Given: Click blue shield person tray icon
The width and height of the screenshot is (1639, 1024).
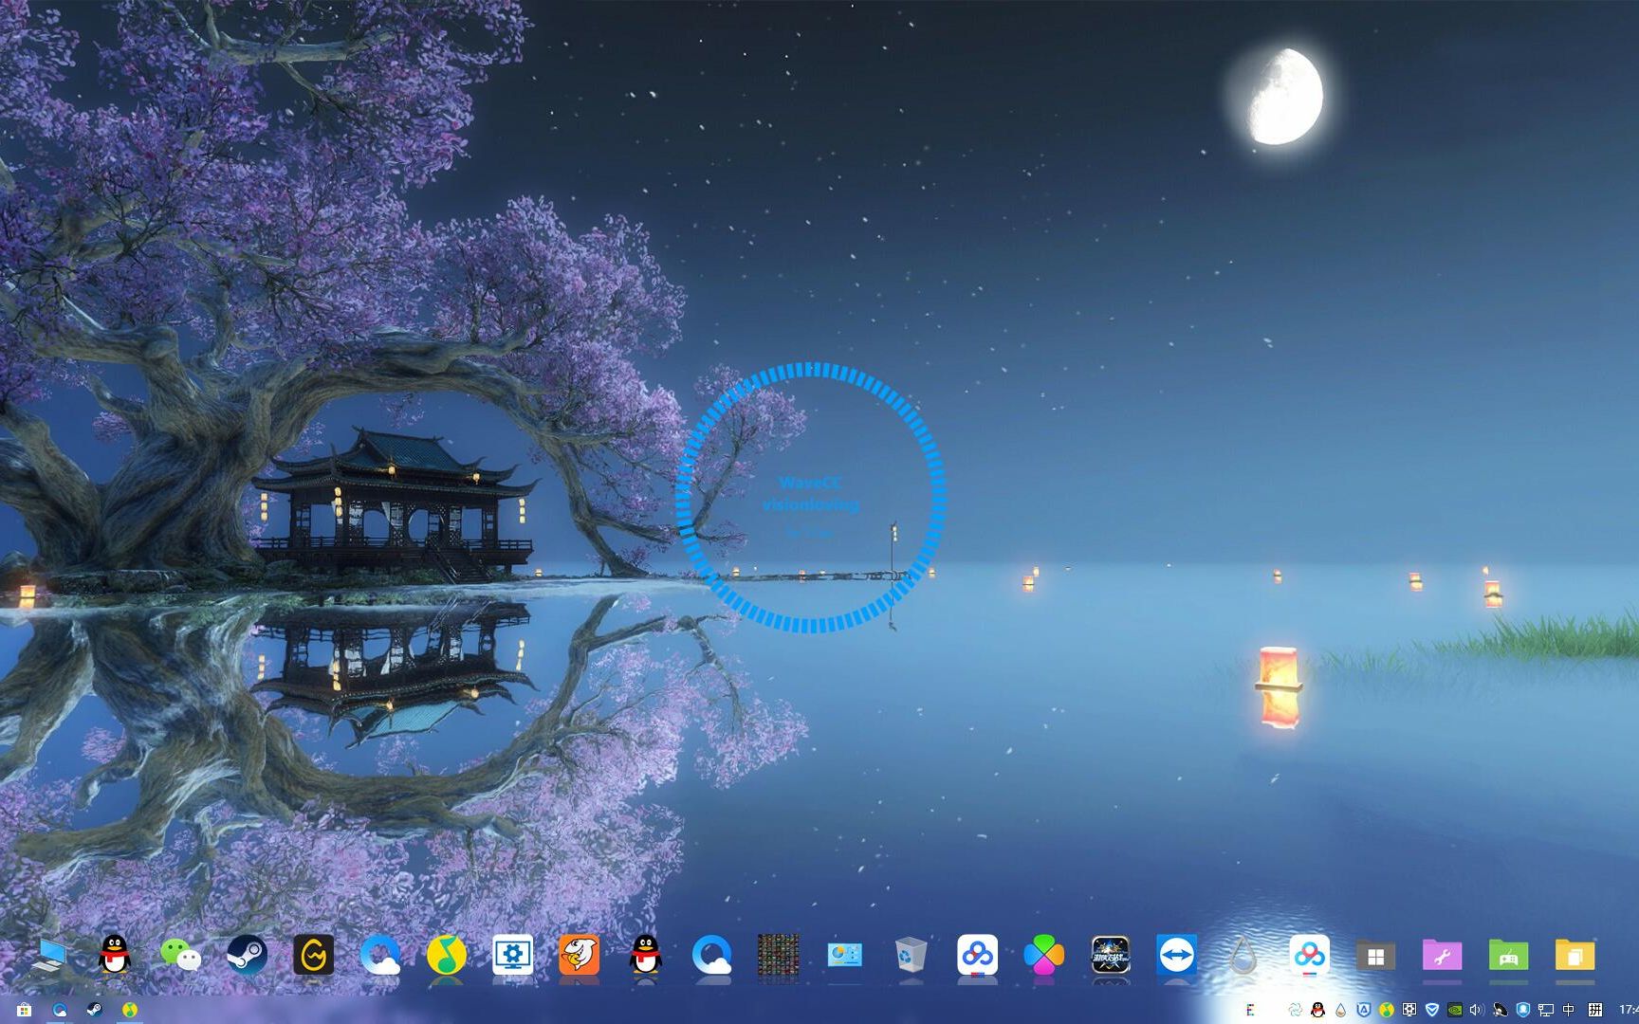Looking at the screenshot, I should pos(1522,1011).
